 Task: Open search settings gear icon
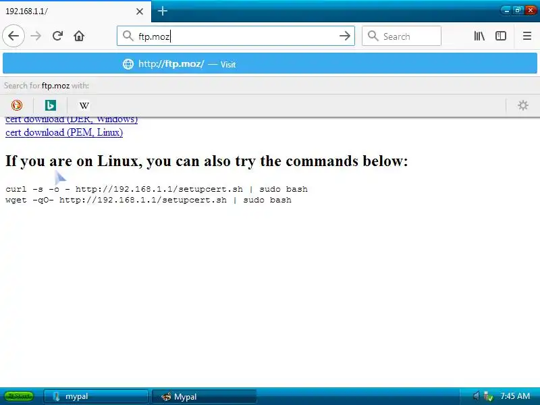[522, 105]
